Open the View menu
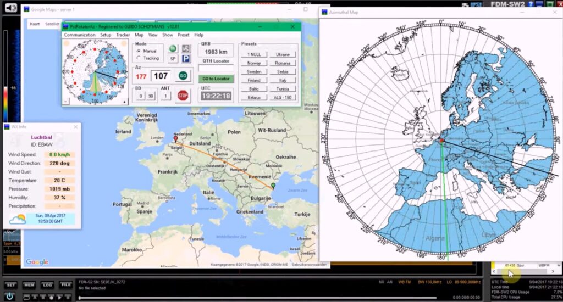 [153, 35]
